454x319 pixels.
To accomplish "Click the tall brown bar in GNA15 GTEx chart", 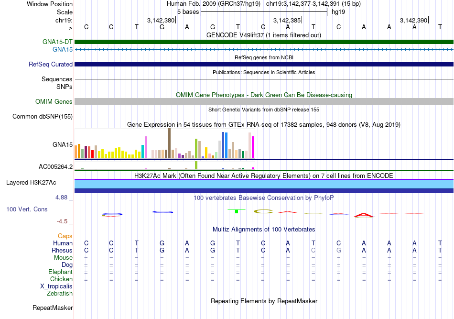I will tap(169, 143).
